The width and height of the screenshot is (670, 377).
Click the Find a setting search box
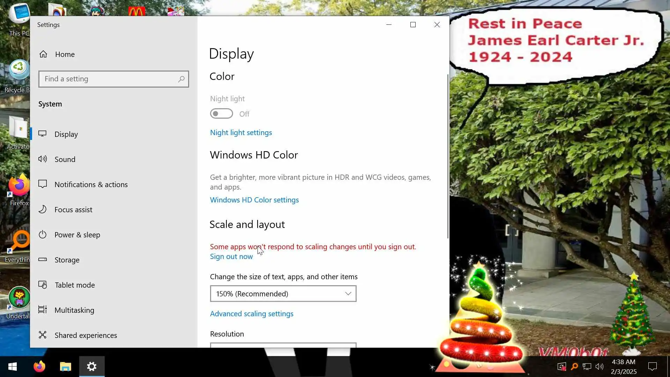click(108, 79)
